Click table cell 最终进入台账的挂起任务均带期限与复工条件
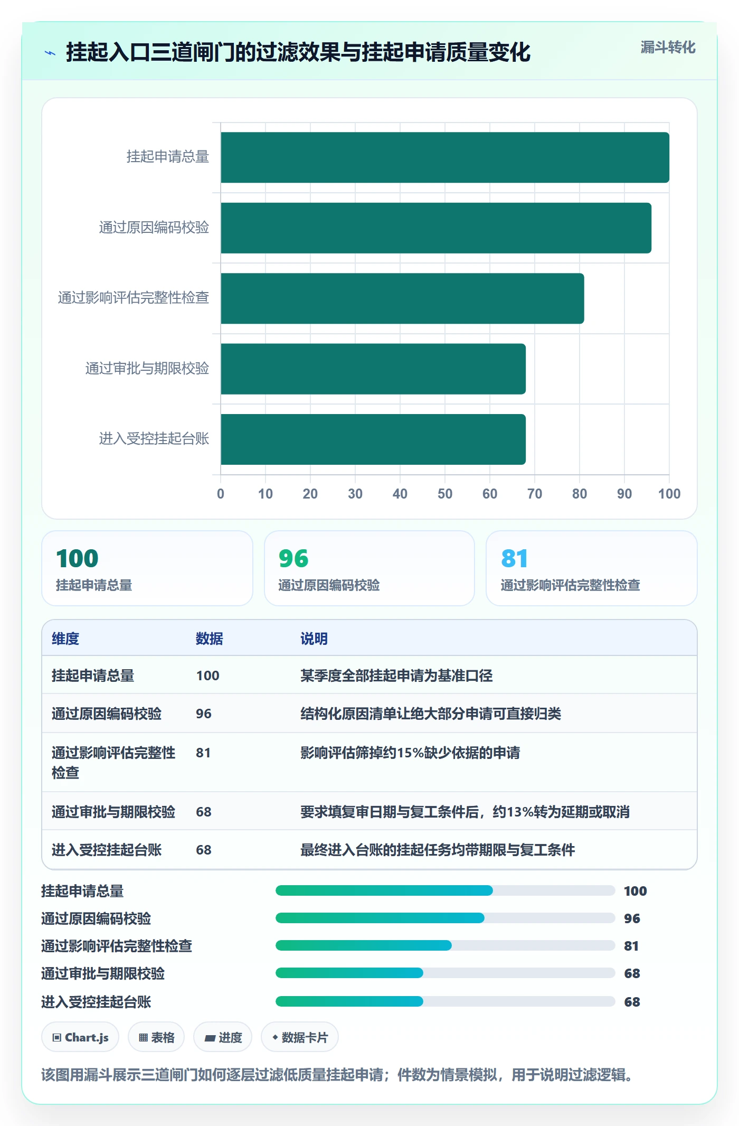This screenshot has height=1126, width=739. pyautogui.click(x=438, y=850)
